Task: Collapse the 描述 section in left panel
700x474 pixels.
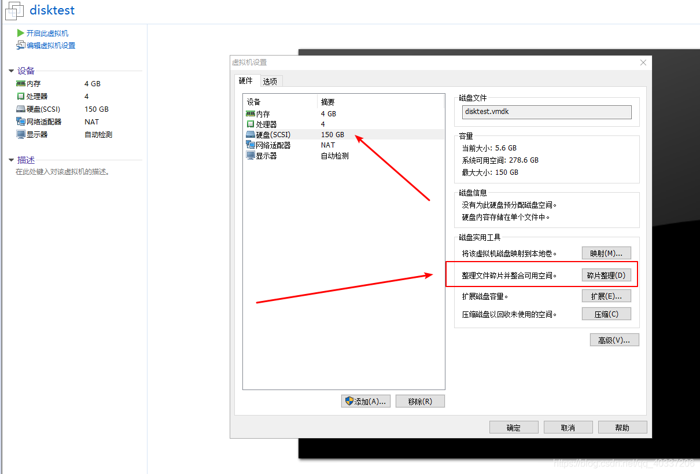Action: (11, 160)
